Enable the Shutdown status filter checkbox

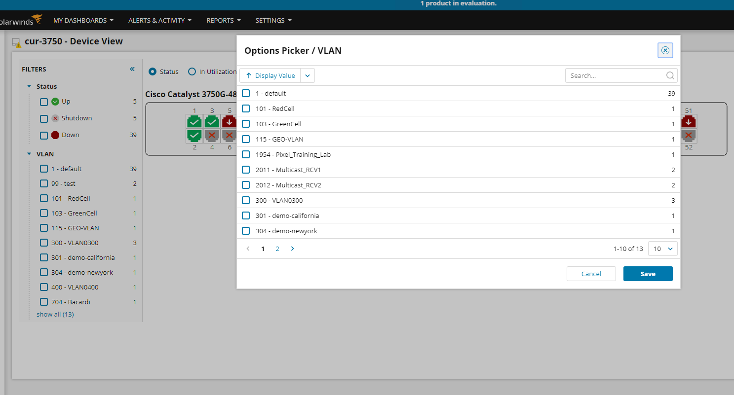(x=44, y=119)
